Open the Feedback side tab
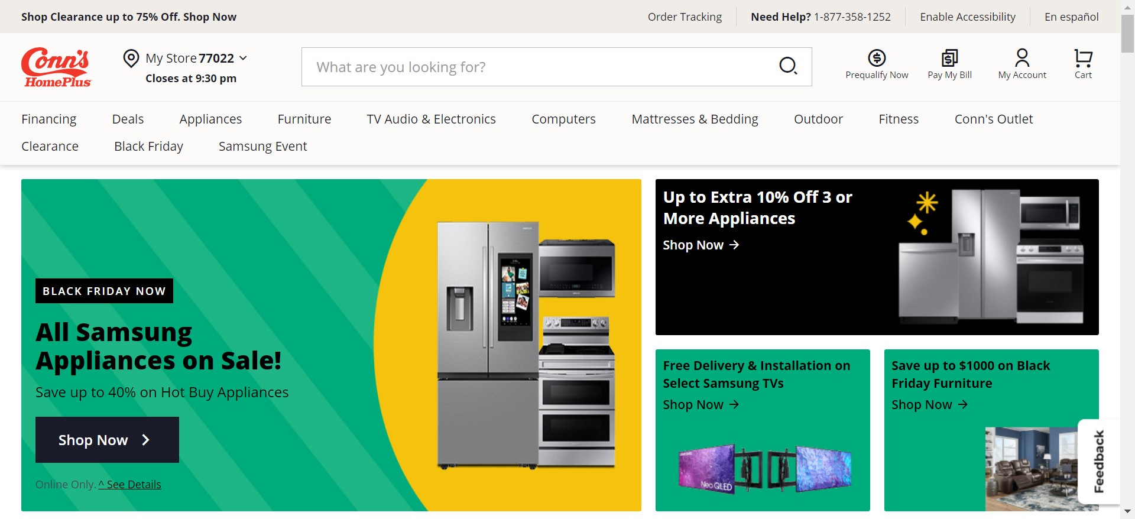The height and width of the screenshot is (519, 1135). coord(1098,461)
